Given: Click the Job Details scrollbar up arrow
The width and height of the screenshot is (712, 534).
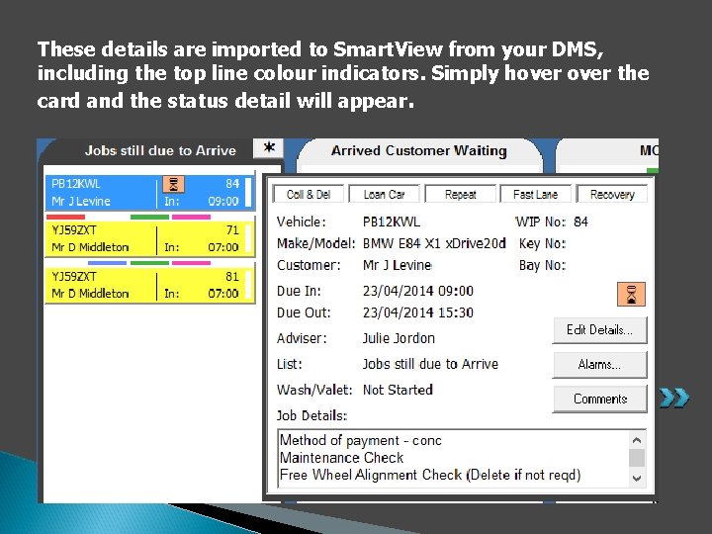Looking at the screenshot, I should coord(637,440).
